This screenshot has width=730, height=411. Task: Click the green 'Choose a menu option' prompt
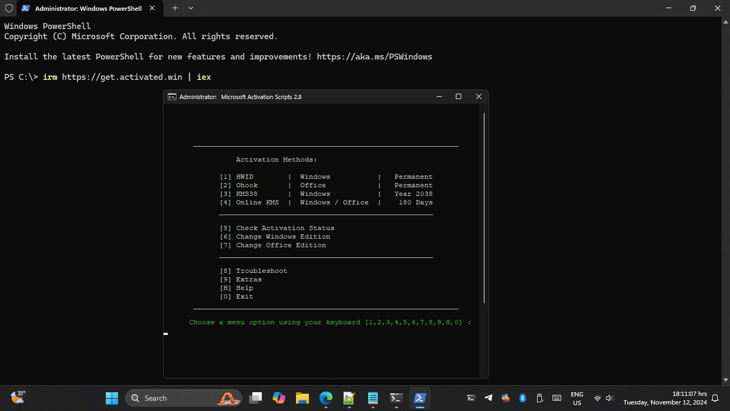330,323
